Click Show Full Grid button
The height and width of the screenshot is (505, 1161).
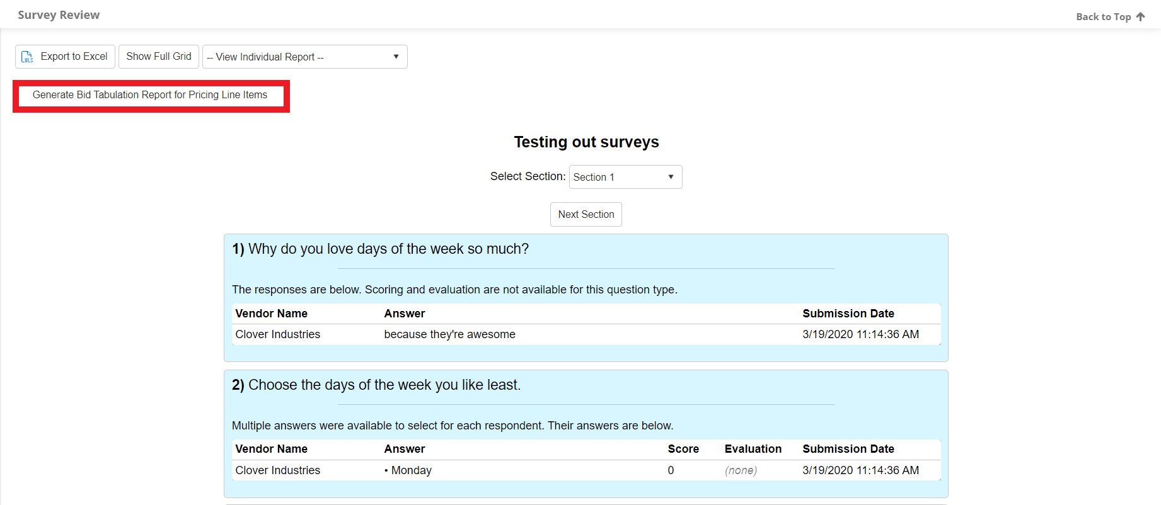(x=159, y=57)
